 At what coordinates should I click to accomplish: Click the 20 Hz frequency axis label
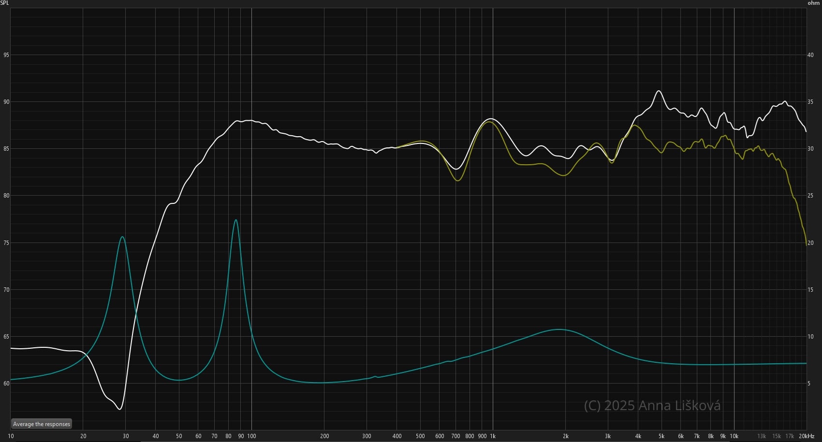(83, 436)
